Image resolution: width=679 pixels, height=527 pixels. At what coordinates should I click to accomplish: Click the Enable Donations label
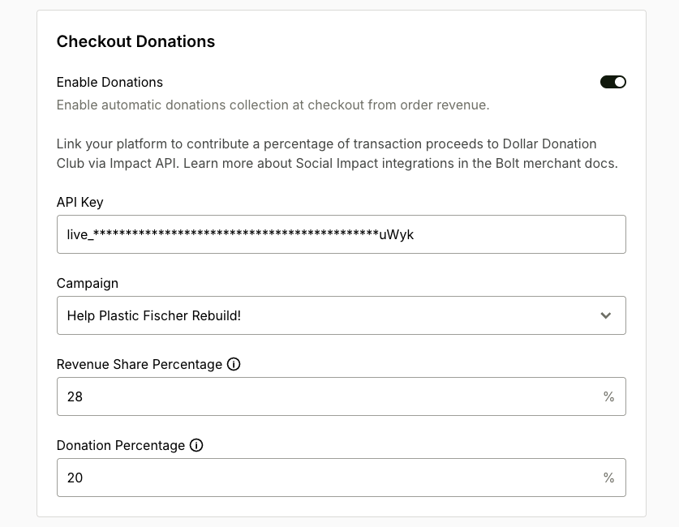tap(109, 82)
